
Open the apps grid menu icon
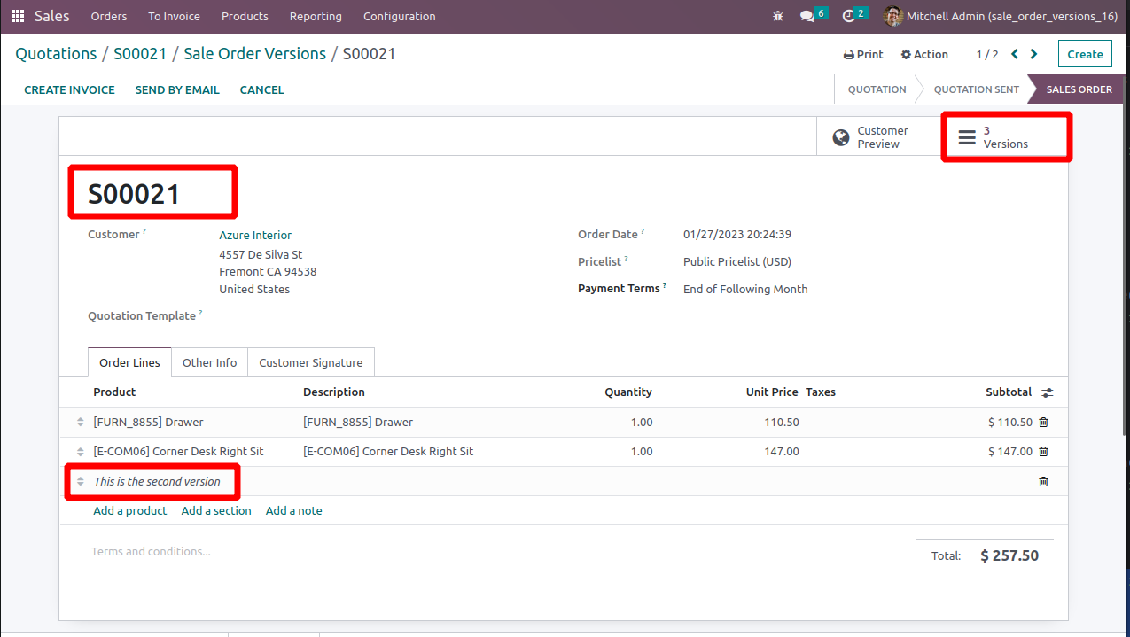[18, 16]
